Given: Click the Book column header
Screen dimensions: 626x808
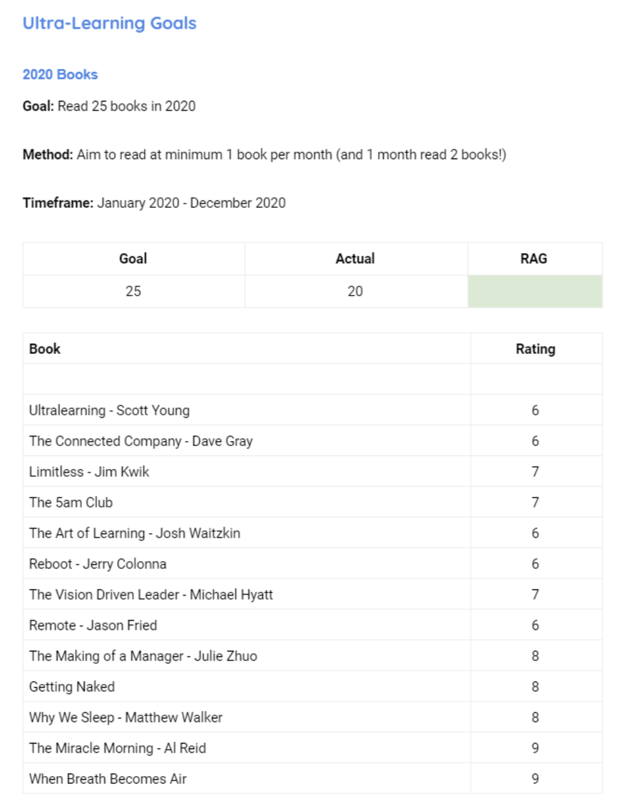Looking at the screenshot, I should [45, 349].
